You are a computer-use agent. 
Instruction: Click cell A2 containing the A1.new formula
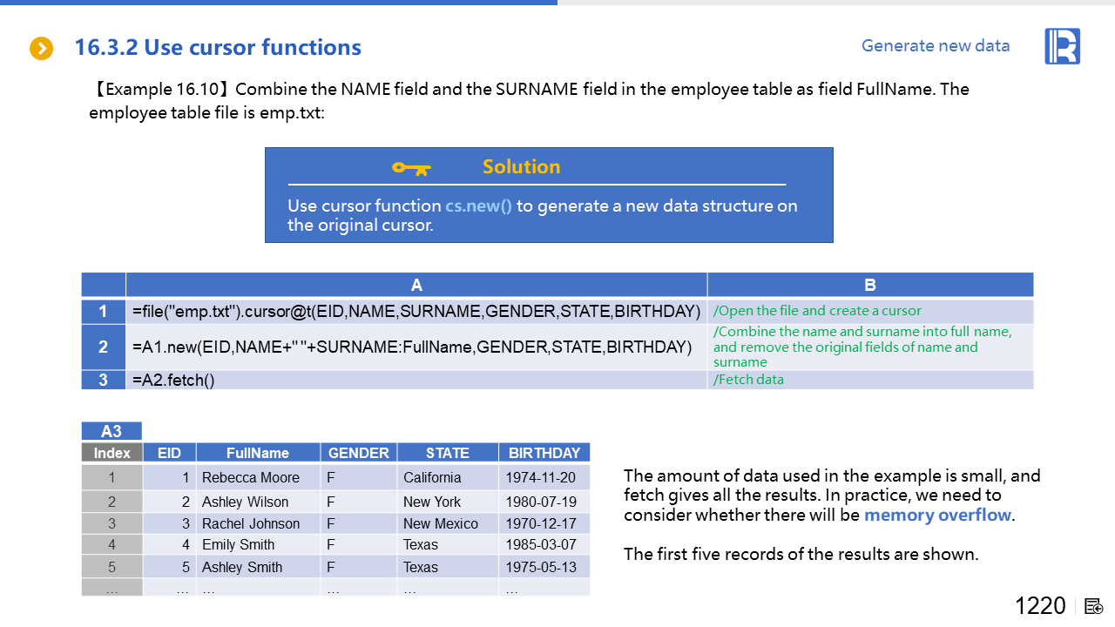tap(412, 347)
